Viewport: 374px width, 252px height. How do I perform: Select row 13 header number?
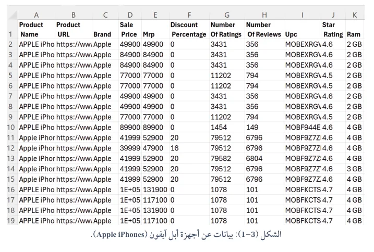click(x=11, y=159)
